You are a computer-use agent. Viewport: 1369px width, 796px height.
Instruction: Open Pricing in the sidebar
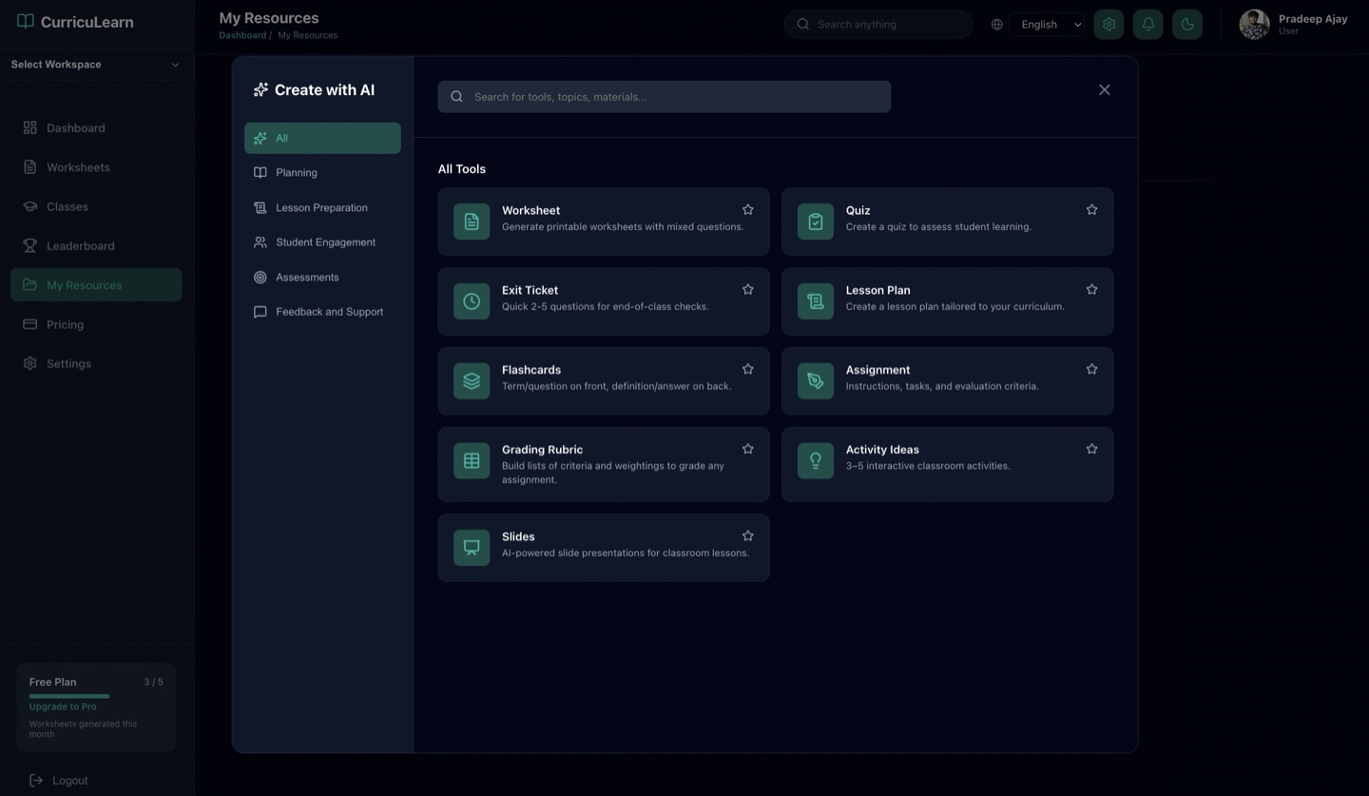96,324
